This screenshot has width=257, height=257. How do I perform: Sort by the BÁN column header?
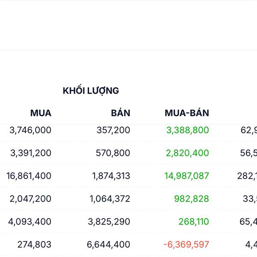[120, 113]
